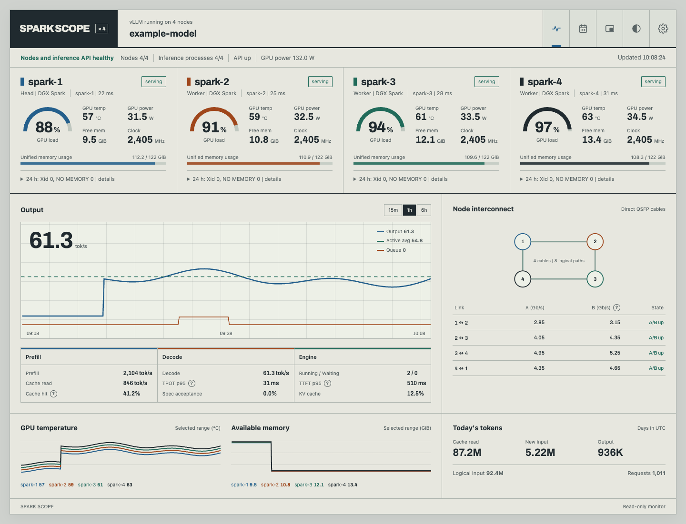Screen dimensions: 686x524
Task: Click the 'spark-4 13.4' Available memory legend
Action: (343, 485)
